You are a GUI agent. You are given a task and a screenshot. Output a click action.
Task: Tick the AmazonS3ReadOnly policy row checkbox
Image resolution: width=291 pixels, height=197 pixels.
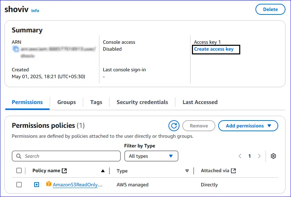[x=19, y=185]
